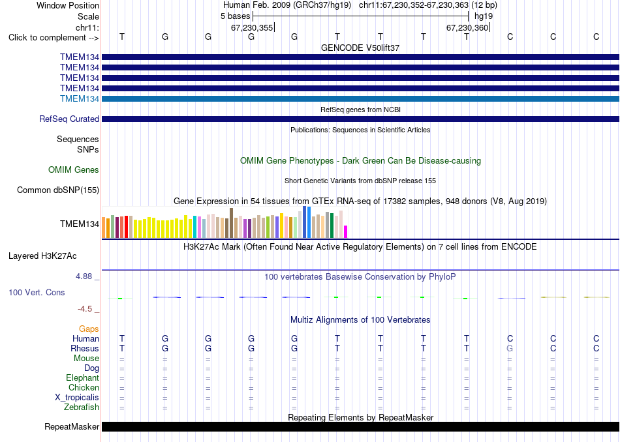Select the X_tropicalis alignment row label

[x=77, y=398]
